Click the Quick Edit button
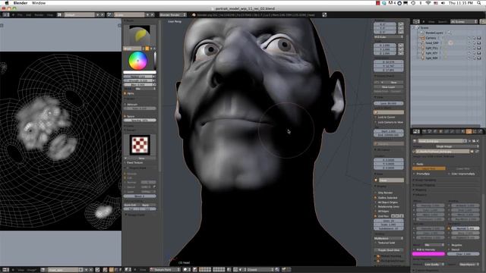The image size is (486, 273). tap(131, 205)
